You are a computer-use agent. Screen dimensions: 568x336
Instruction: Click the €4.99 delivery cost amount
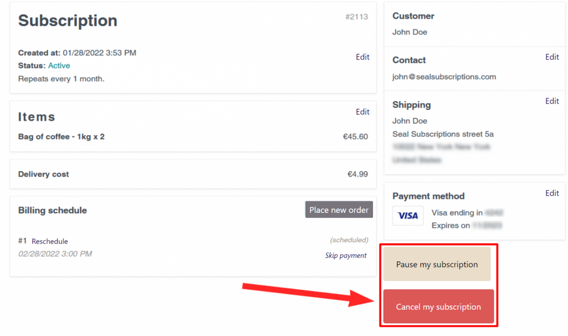357,174
